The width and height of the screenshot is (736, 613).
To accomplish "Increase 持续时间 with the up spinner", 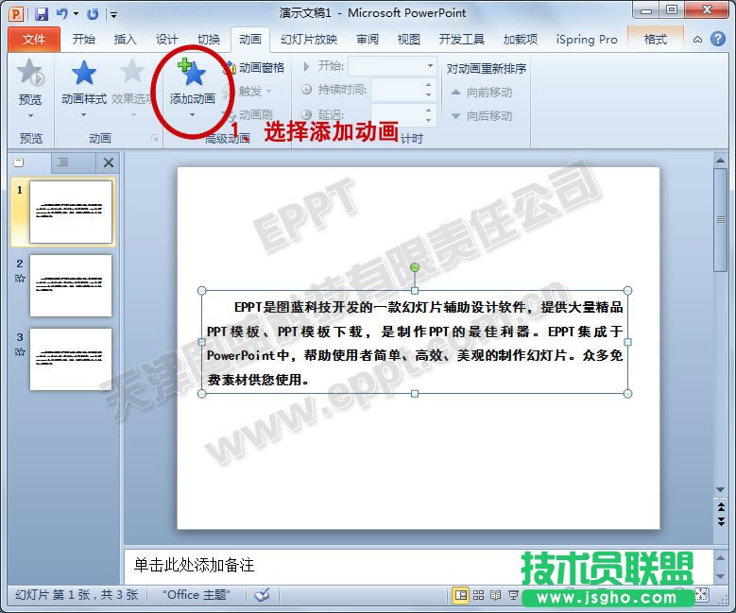I will tap(429, 85).
